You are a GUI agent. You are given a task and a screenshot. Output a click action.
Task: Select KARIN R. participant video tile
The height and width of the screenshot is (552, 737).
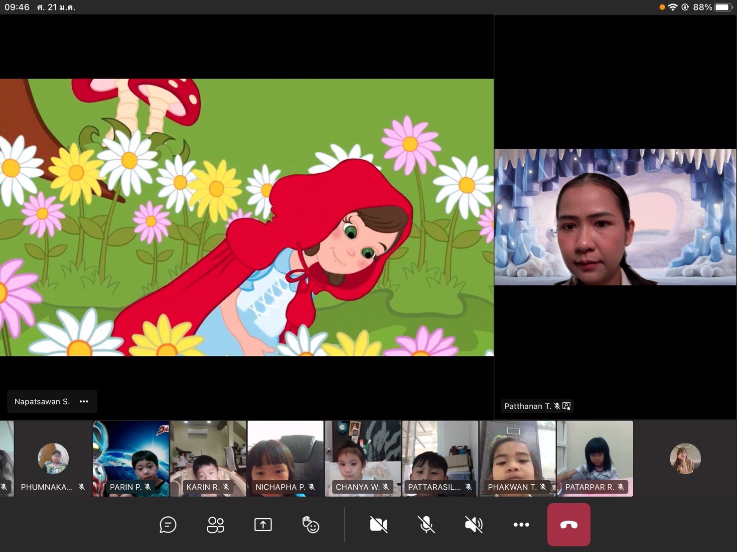tap(208, 458)
